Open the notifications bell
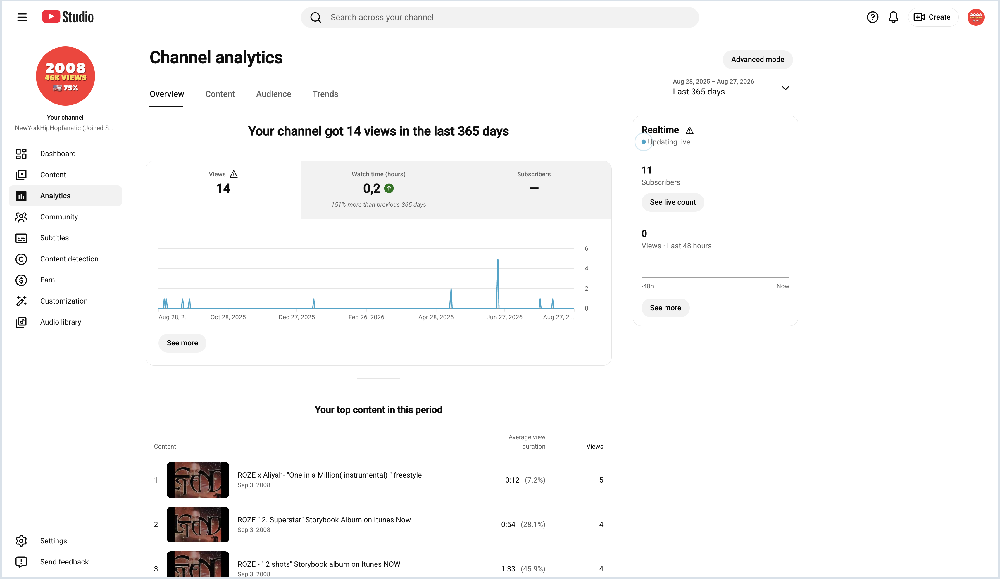1000x579 pixels. pyautogui.click(x=893, y=17)
